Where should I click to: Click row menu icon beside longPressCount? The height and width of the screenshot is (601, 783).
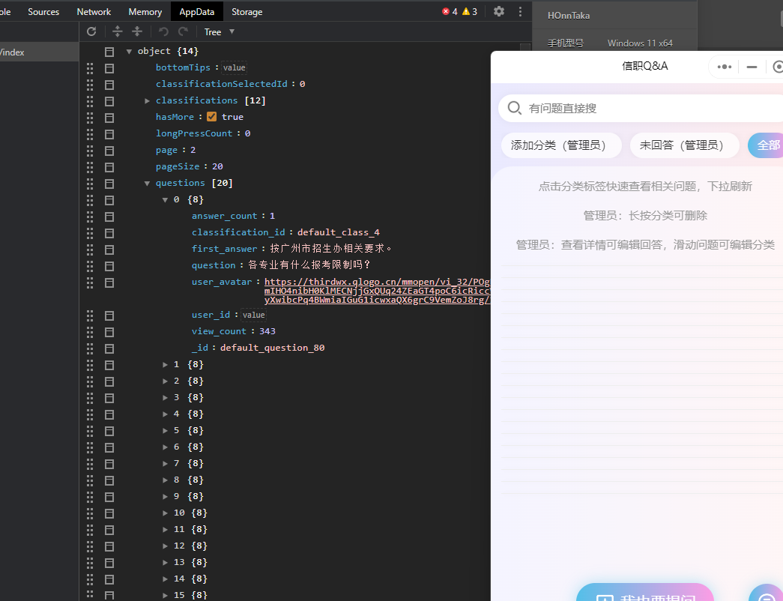(109, 134)
